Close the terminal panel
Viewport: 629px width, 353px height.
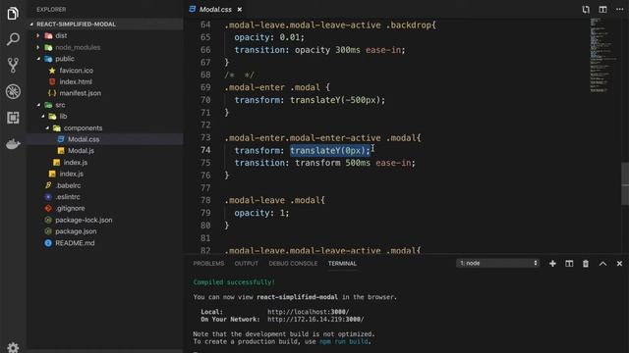coord(619,264)
